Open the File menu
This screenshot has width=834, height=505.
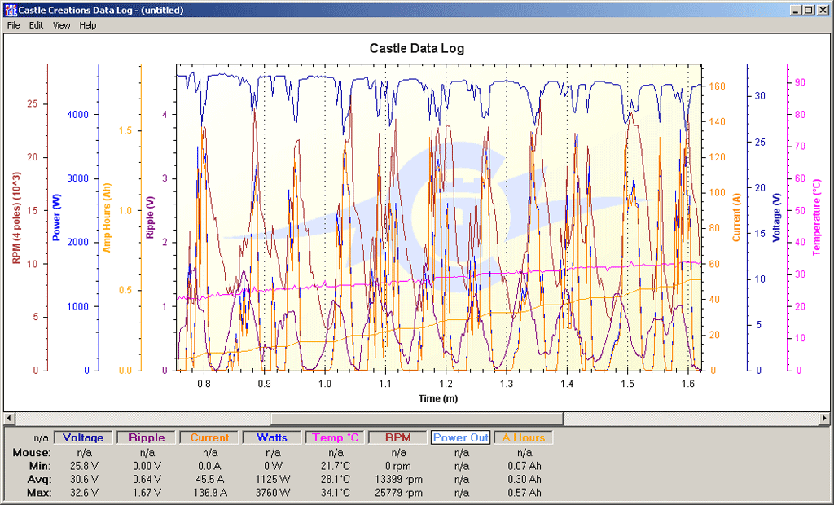(13, 25)
